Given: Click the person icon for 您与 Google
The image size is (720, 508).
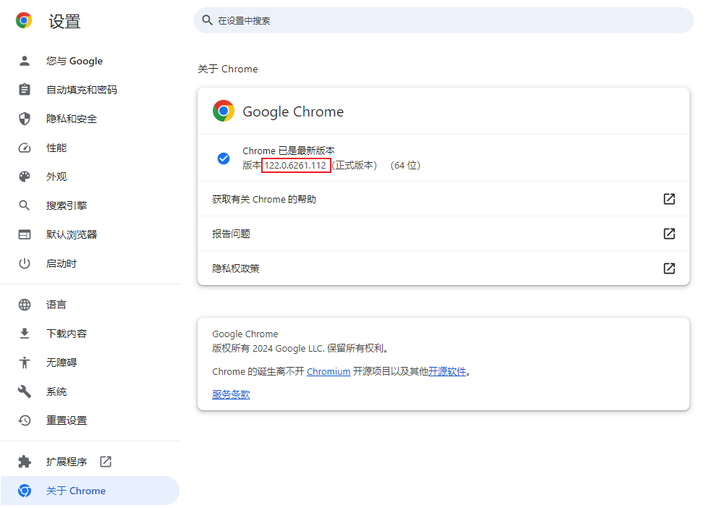Looking at the screenshot, I should (x=25, y=61).
